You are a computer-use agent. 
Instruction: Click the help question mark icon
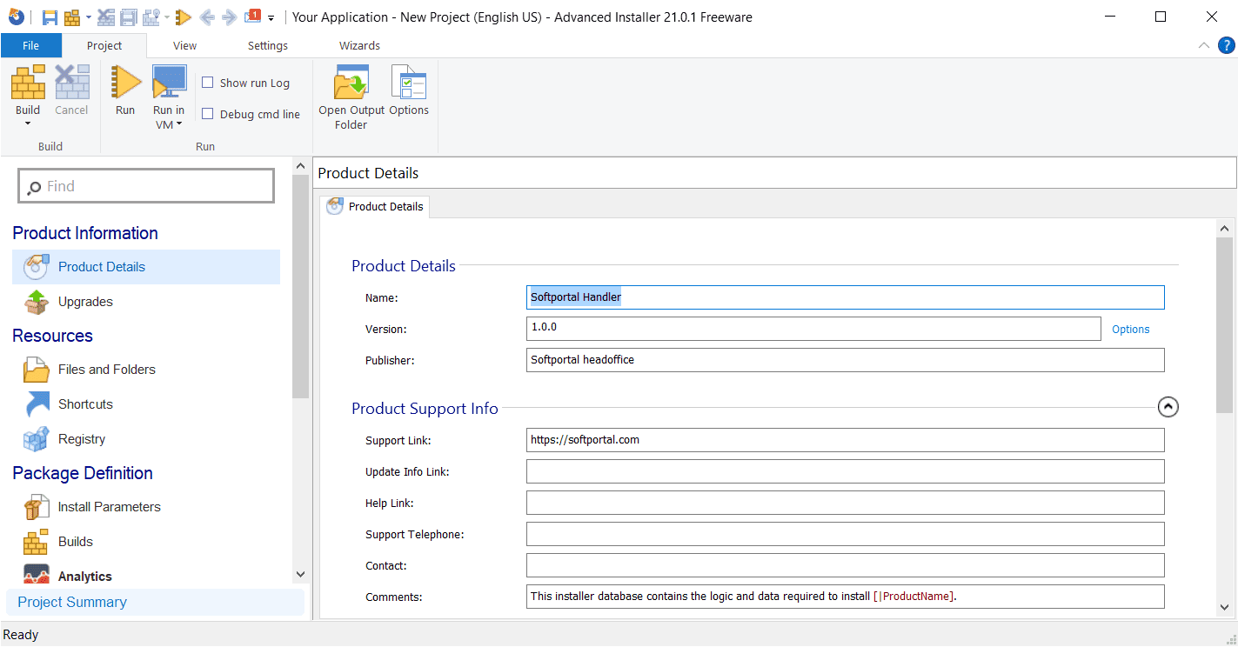tap(1225, 45)
